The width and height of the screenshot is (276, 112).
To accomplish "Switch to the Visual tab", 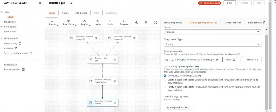I will pyautogui.click(x=52, y=13).
